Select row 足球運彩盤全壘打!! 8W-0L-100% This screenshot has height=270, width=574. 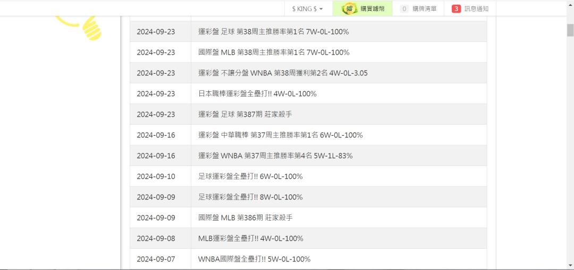pyautogui.click(x=308, y=197)
